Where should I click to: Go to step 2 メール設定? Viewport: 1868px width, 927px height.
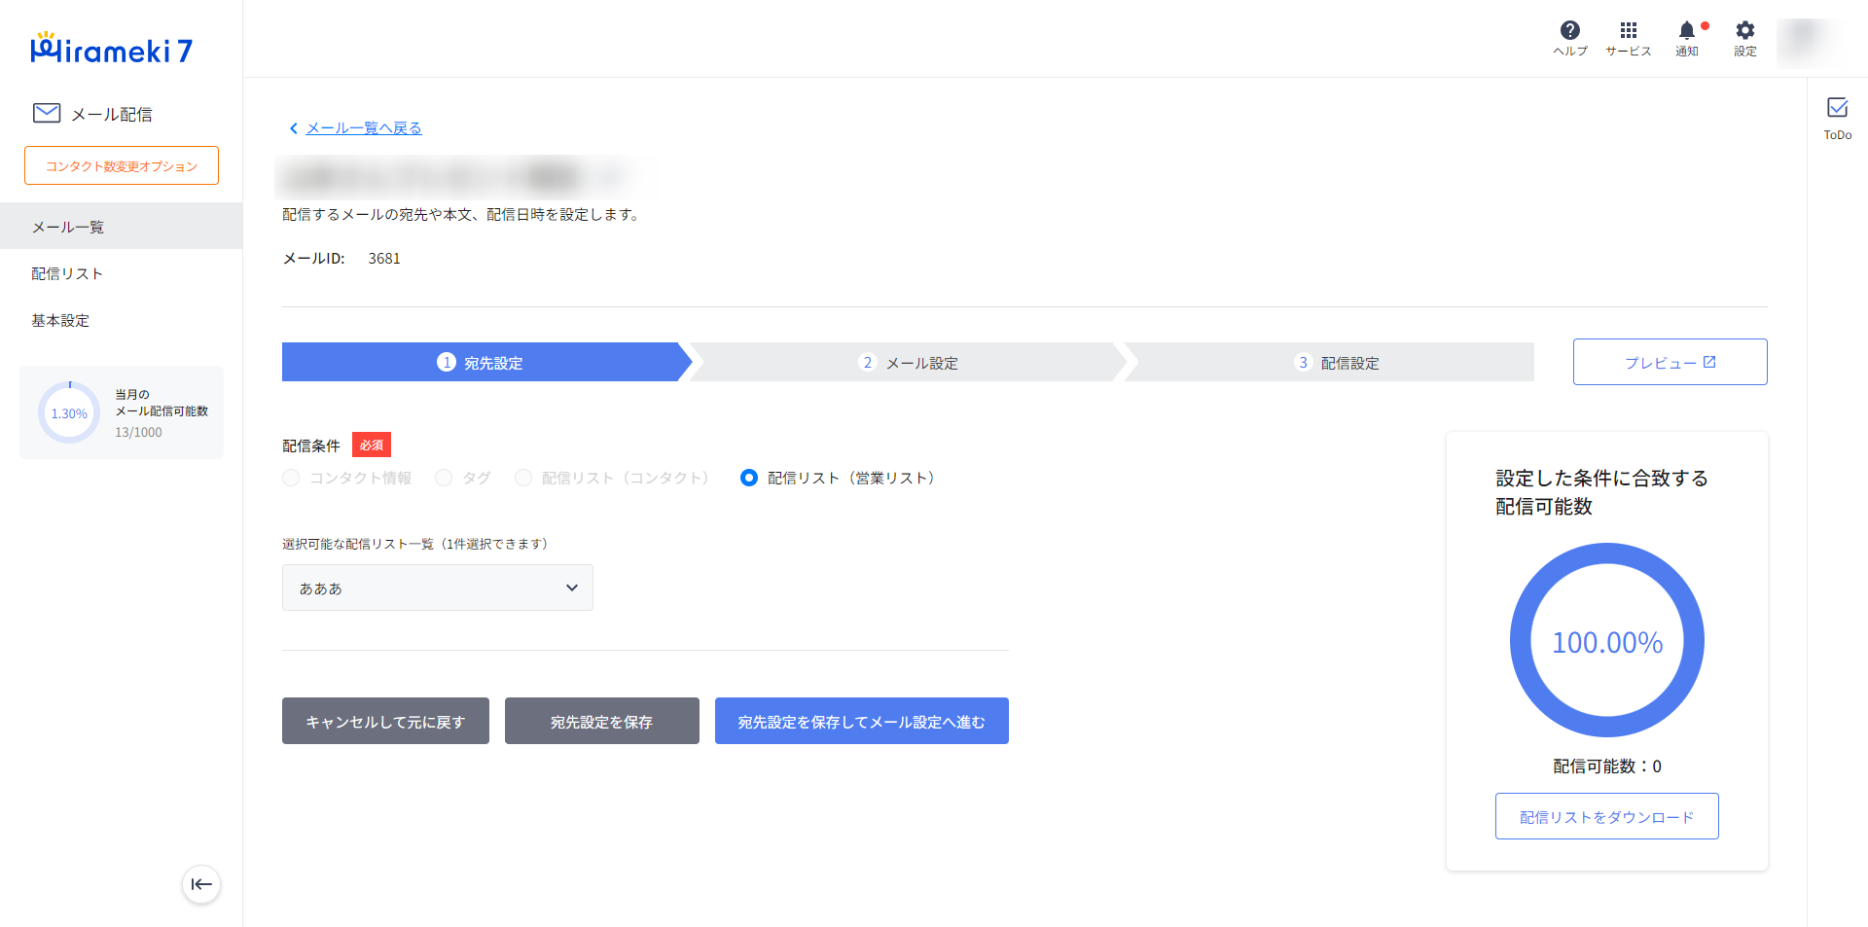click(908, 363)
